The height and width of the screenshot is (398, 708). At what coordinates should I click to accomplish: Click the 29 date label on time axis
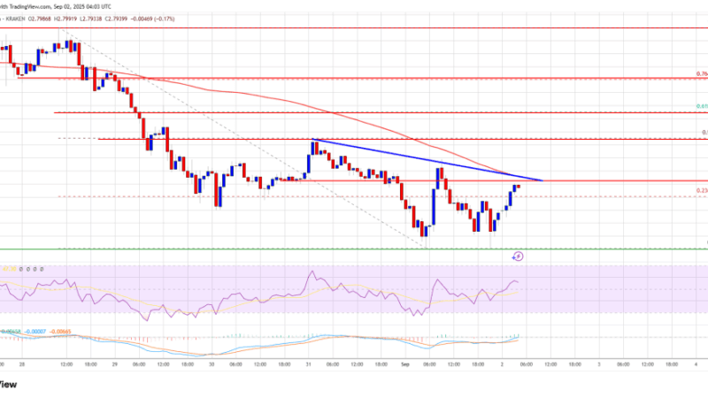pyautogui.click(x=115, y=364)
